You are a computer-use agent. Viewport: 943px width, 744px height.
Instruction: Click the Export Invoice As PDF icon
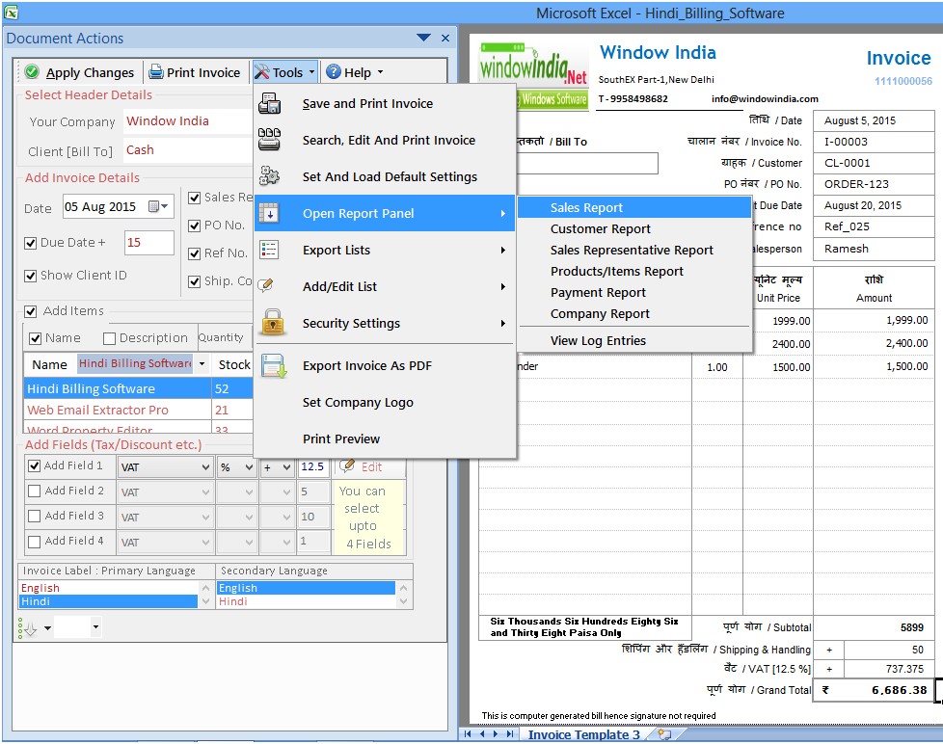(274, 365)
